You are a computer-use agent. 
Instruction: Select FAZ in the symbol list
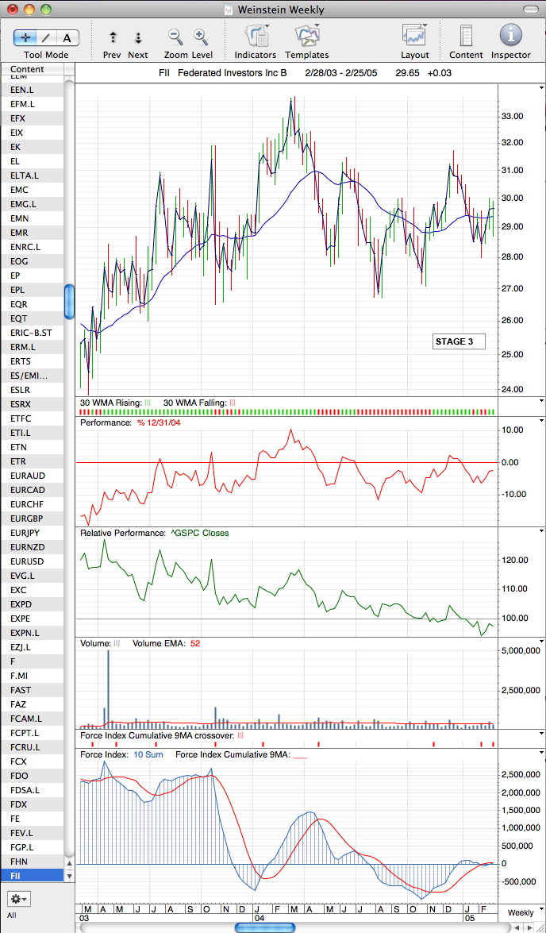click(32, 704)
